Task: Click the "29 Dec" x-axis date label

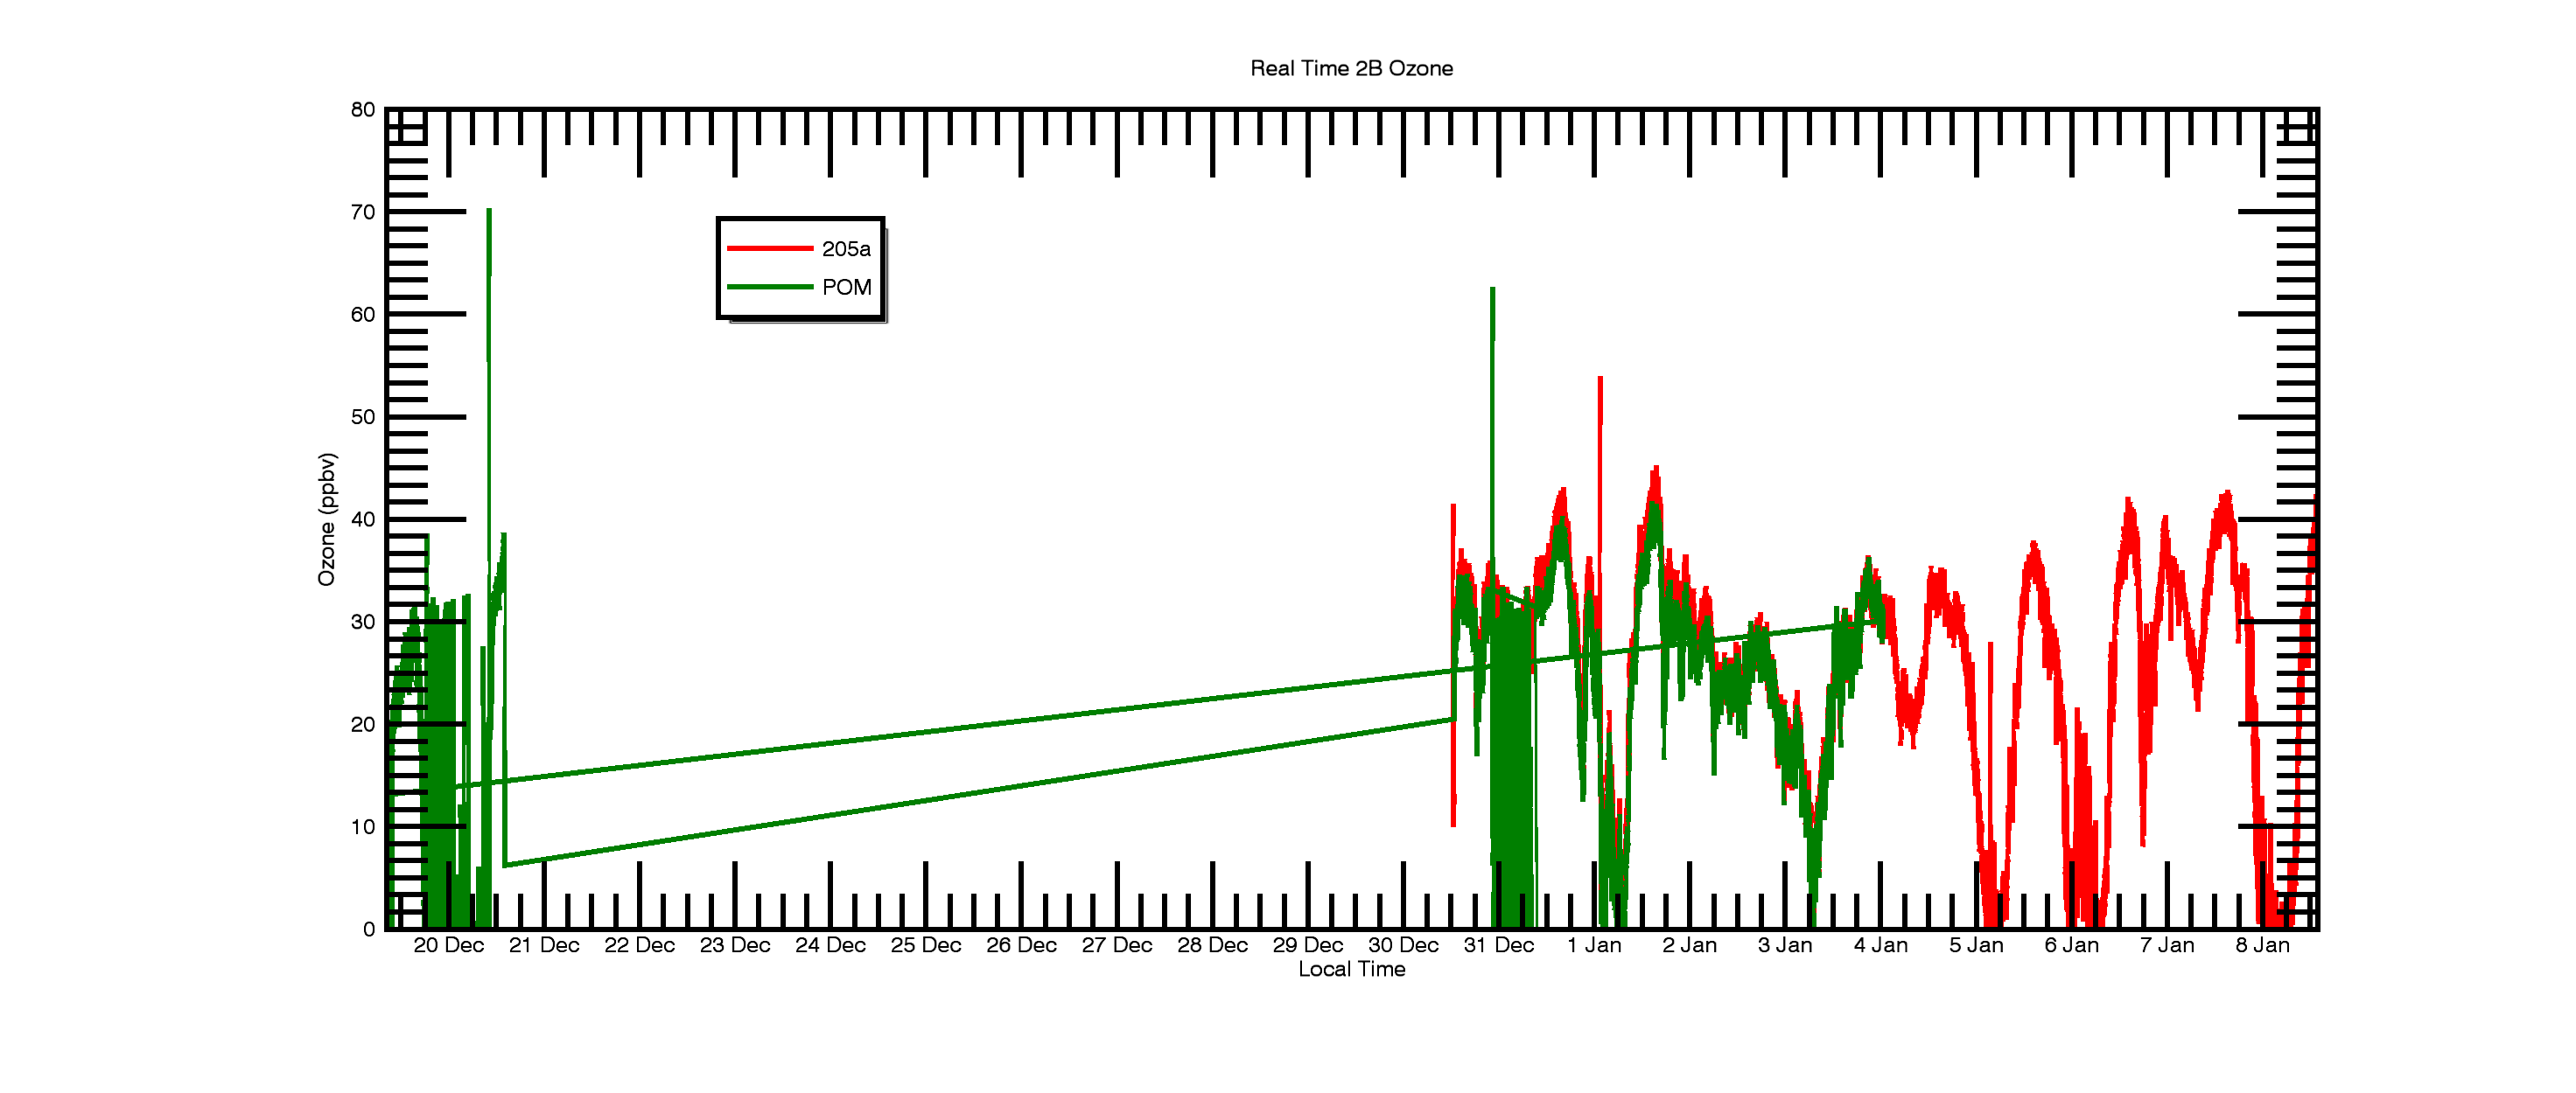Action: 1307,945
